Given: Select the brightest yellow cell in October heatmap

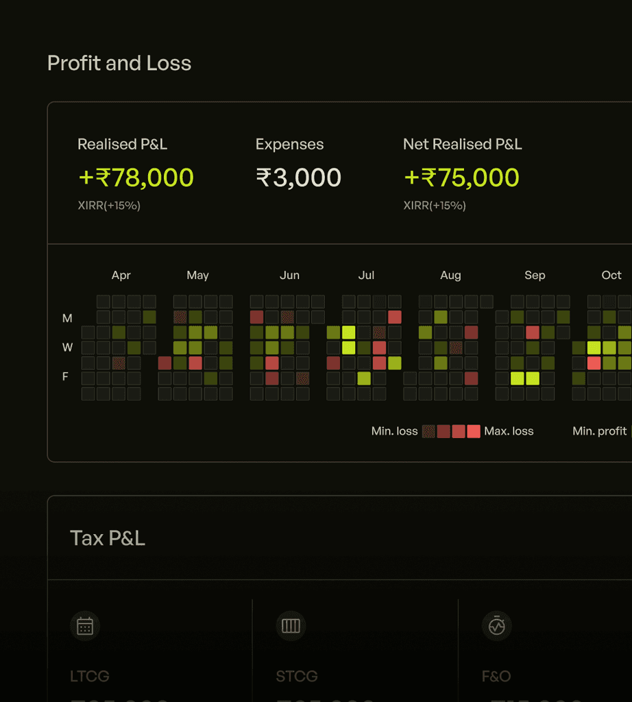Looking at the screenshot, I should (594, 348).
